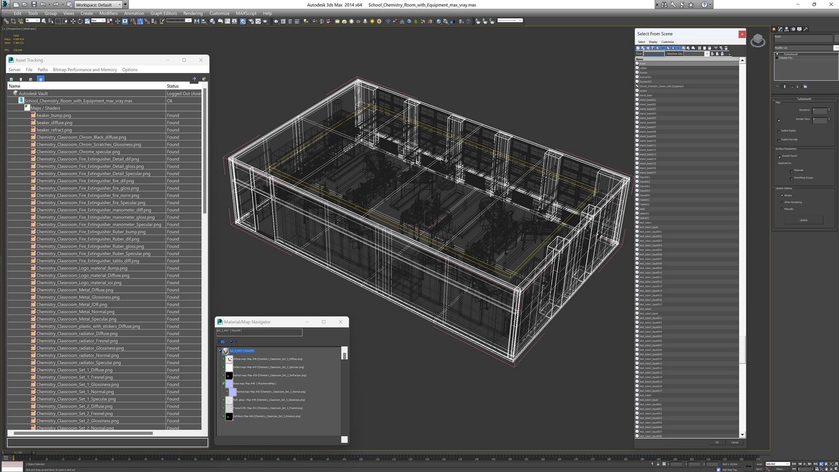Click the object color swatch beside Room
Image resolution: width=839 pixels, height=472 pixels.
[836, 38]
